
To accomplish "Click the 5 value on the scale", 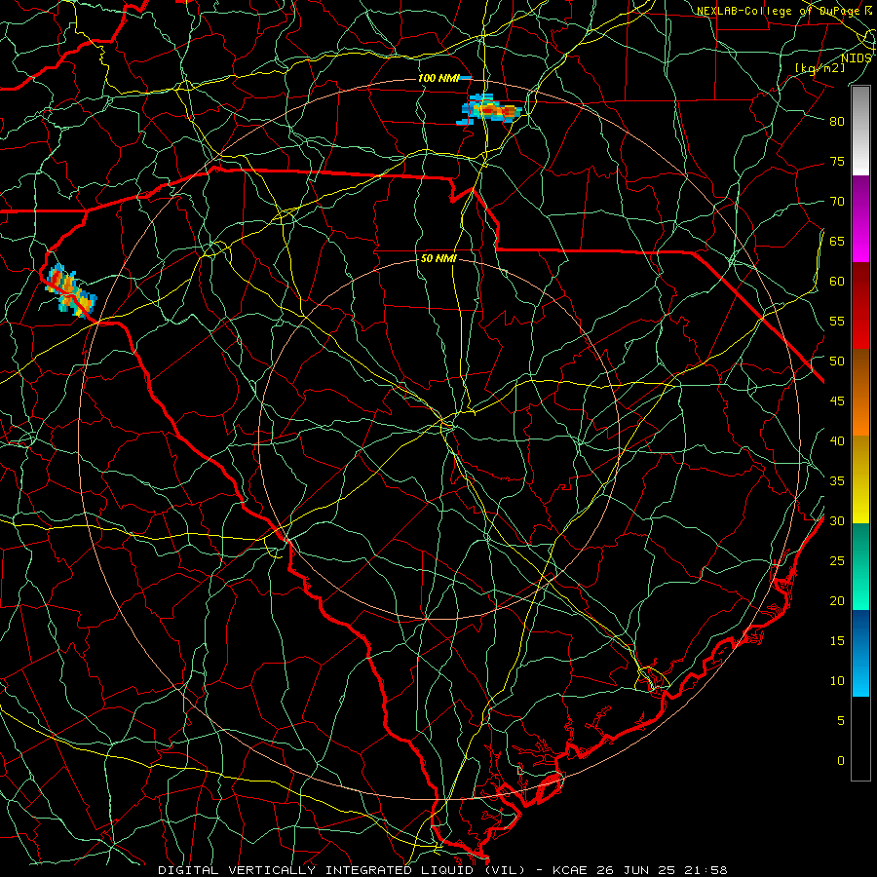I will point(841,721).
